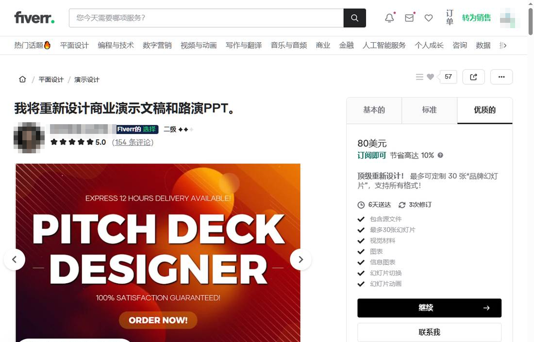Click 演示设计 breadcrumb link
Viewport: 534px width, 342px height.
click(87, 80)
